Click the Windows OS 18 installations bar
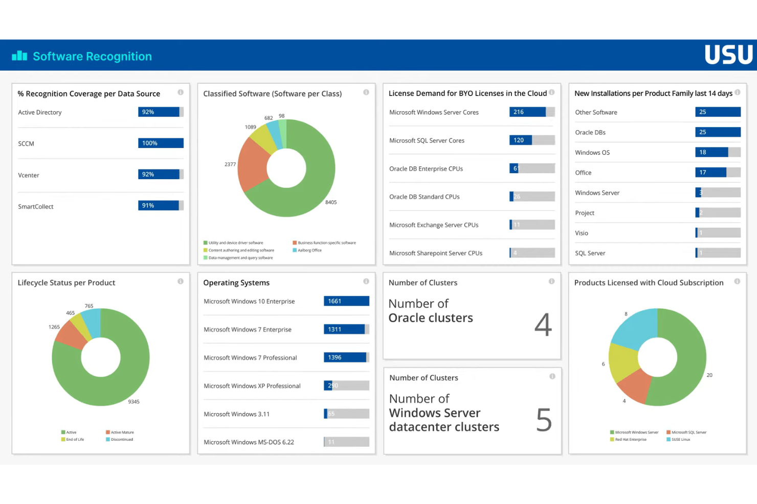 (718, 152)
